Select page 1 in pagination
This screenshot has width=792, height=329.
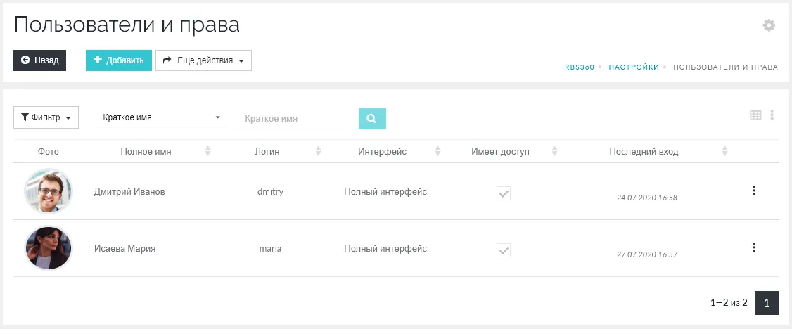(766, 303)
